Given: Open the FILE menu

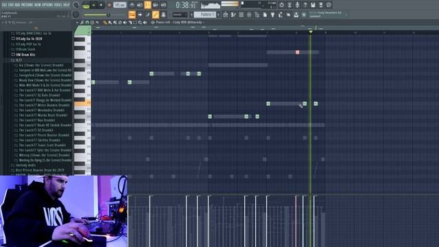Looking at the screenshot, I should (5, 5).
